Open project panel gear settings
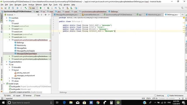187x105 pixels. click(46, 15)
